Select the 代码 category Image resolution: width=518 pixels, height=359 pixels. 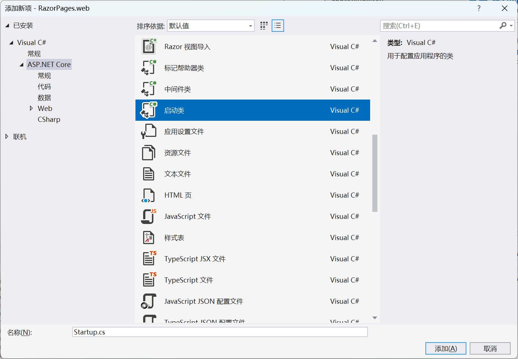tap(44, 87)
